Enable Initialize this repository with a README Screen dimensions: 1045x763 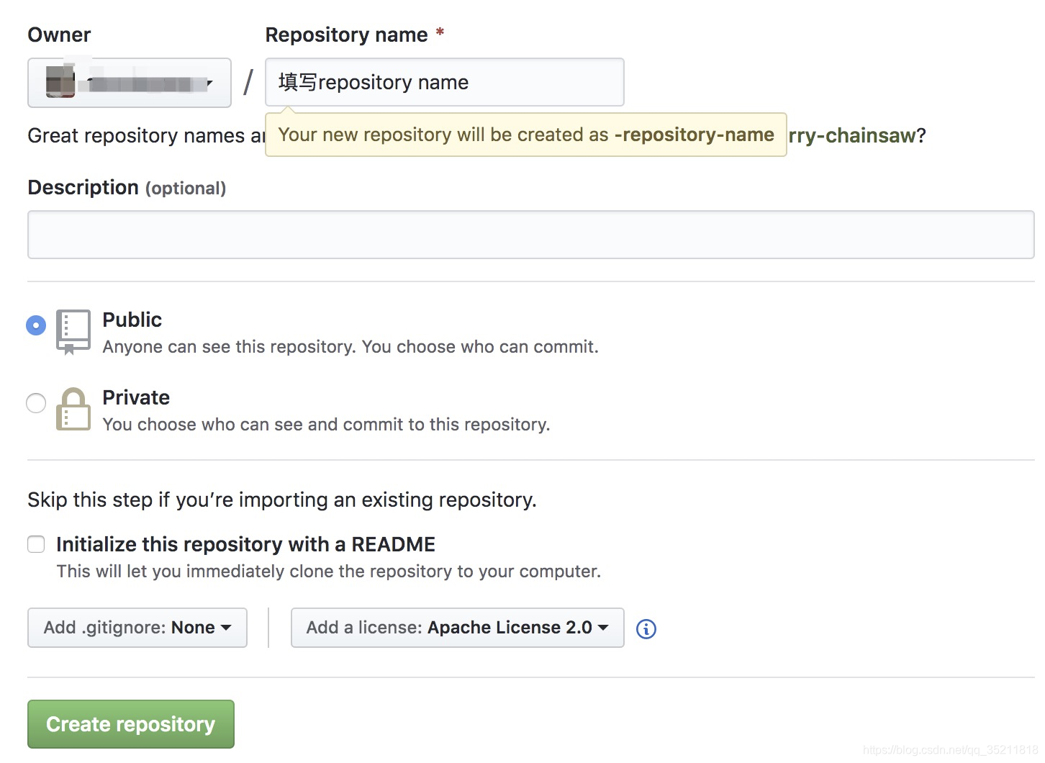tap(36, 544)
